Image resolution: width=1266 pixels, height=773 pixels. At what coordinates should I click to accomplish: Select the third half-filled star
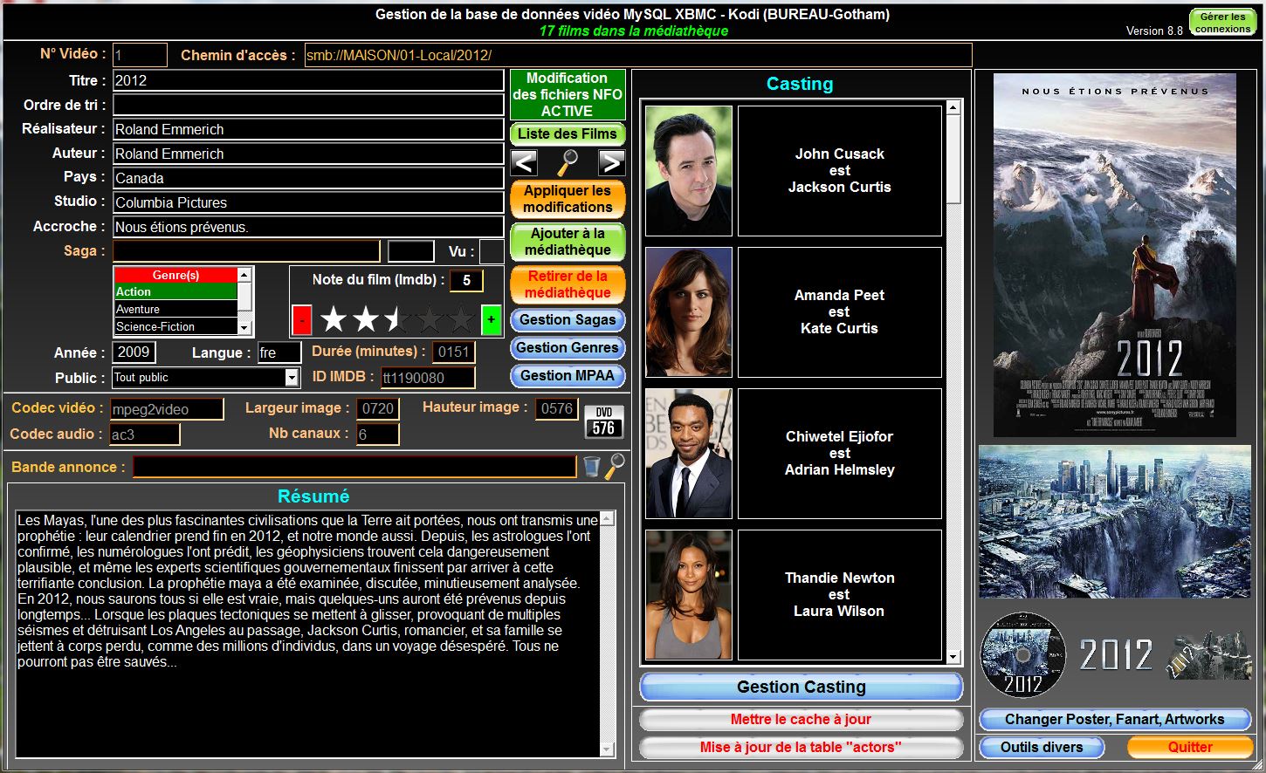(x=397, y=319)
